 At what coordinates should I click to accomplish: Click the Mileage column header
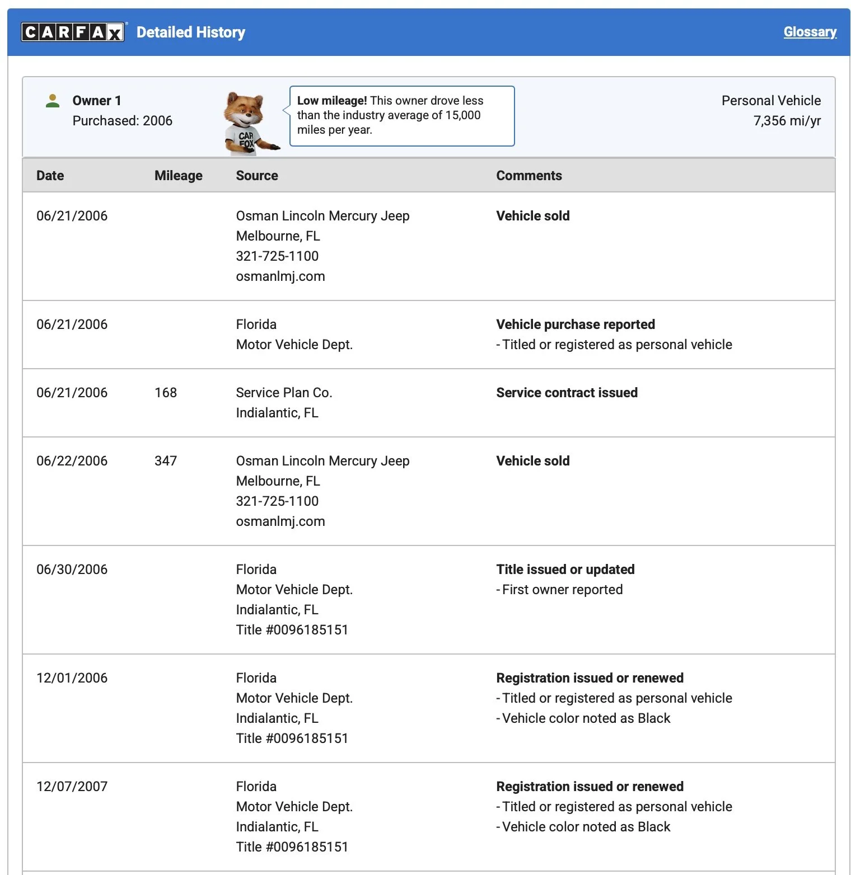tap(179, 176)
